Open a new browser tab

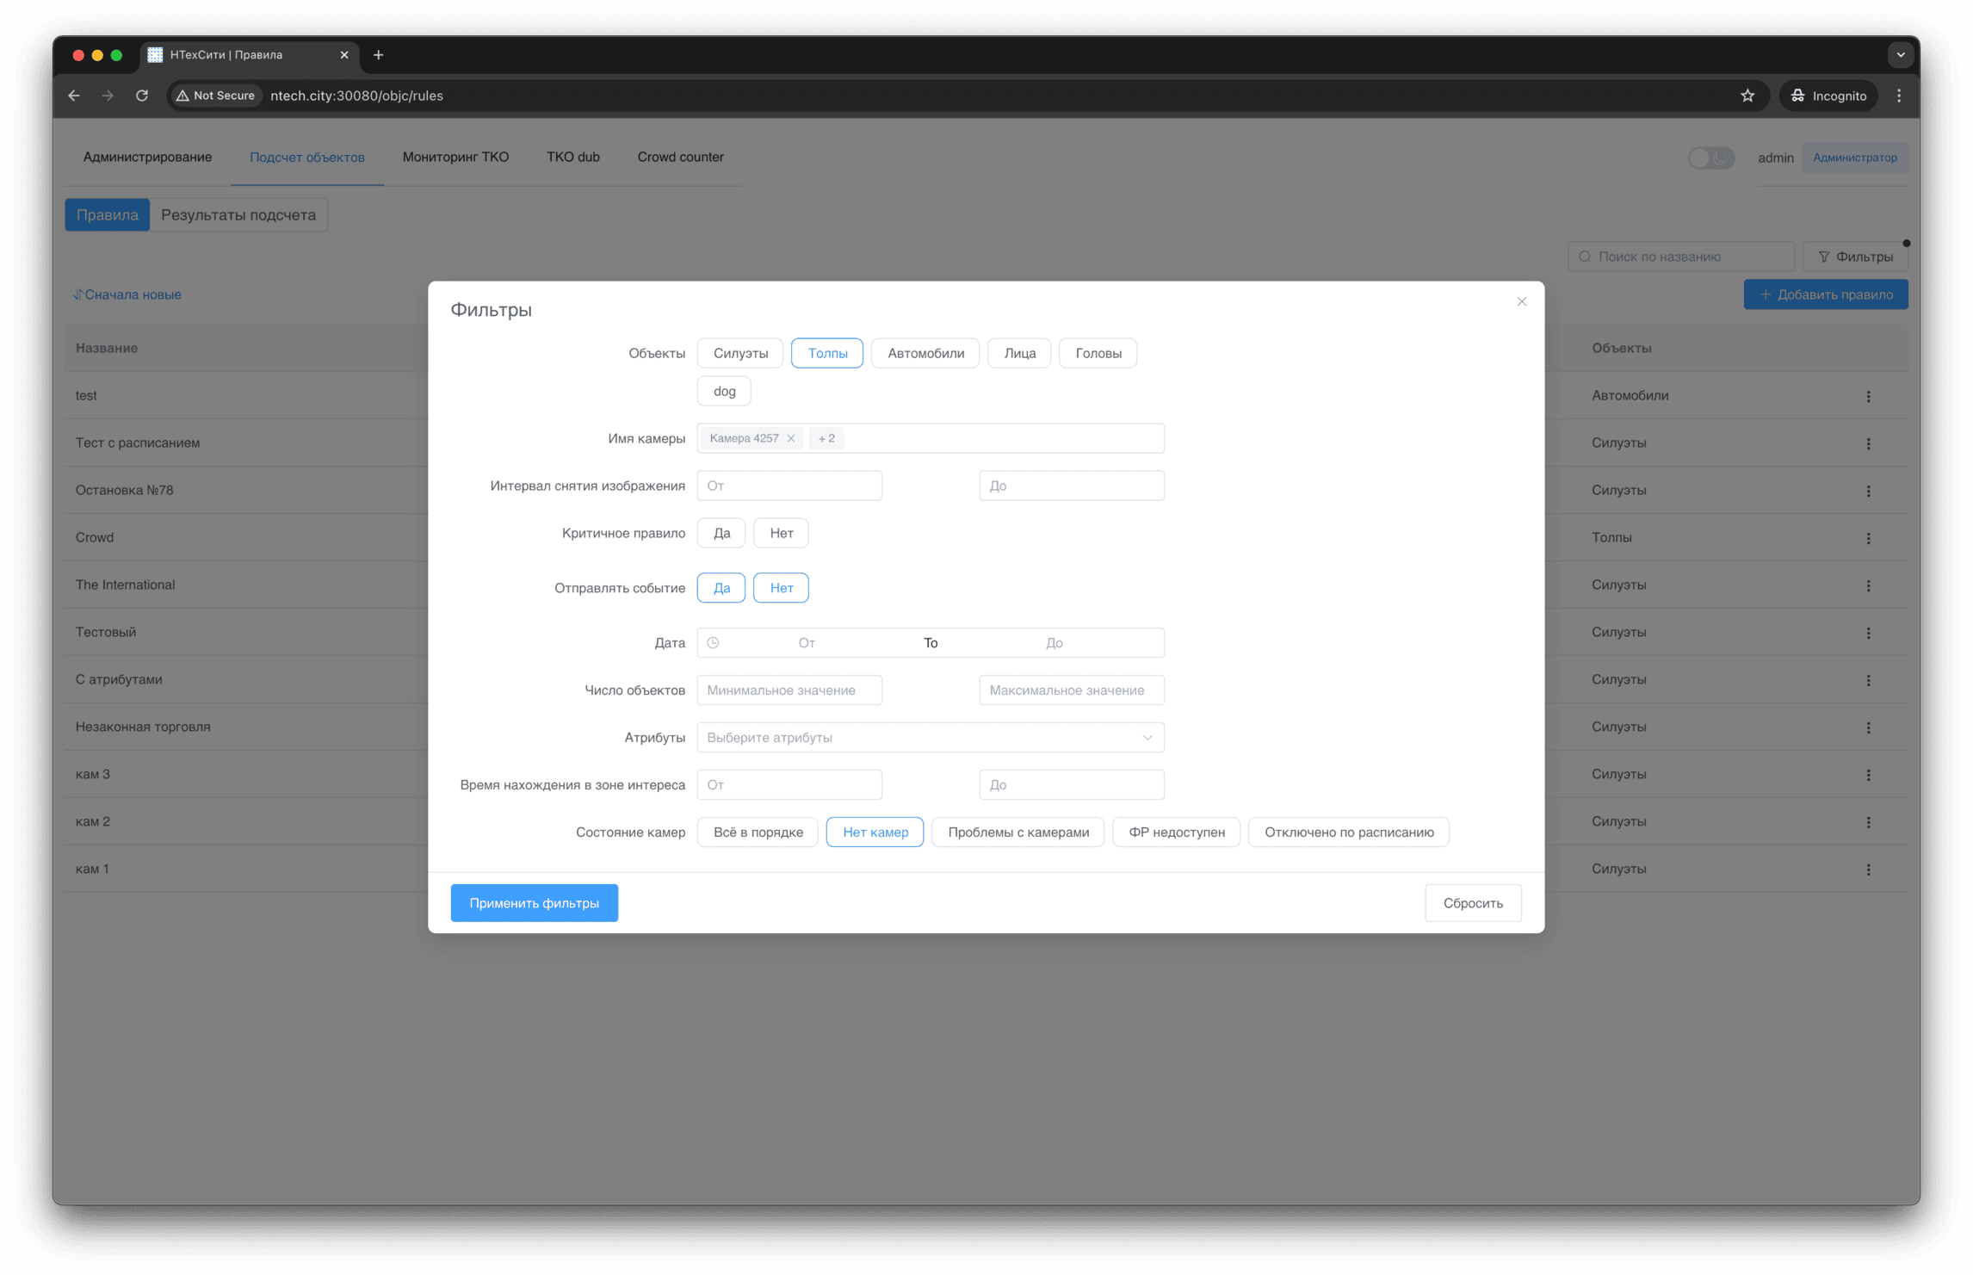point(379,55)
